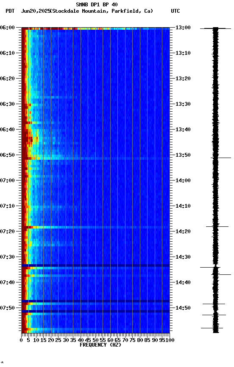The width and height of the screenshot is (234, 367).
Task: Click the '06:10' PDT time label
Action: coord(7,53)
